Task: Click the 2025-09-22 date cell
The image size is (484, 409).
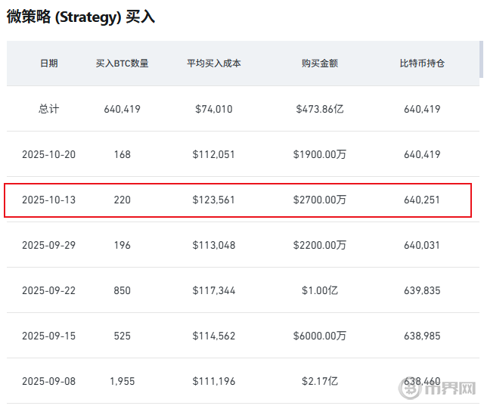Action: 48,290
